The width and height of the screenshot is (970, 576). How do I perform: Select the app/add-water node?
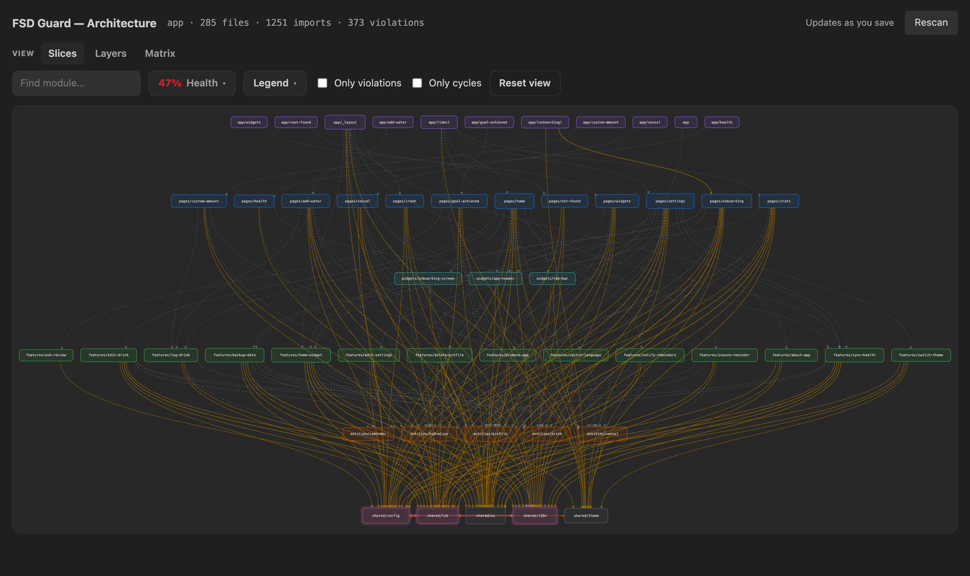393,122
